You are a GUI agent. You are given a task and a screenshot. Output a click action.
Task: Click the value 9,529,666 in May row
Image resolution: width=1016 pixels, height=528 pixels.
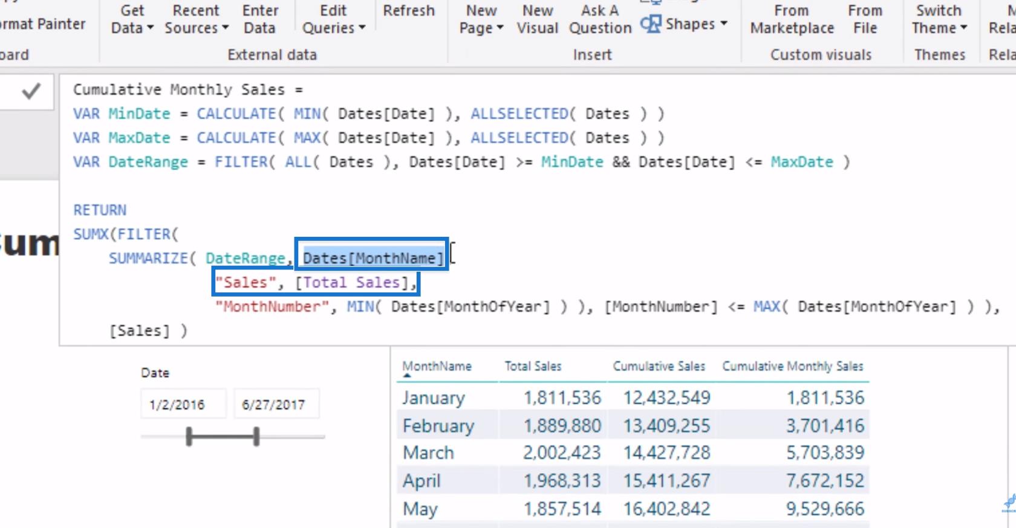tap(825, 509)
